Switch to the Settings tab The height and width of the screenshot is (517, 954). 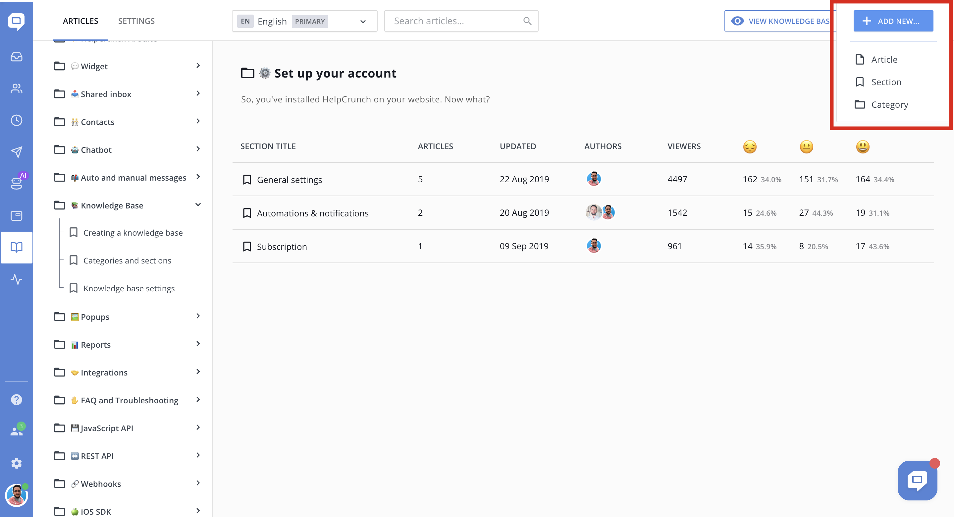(136, 21)
